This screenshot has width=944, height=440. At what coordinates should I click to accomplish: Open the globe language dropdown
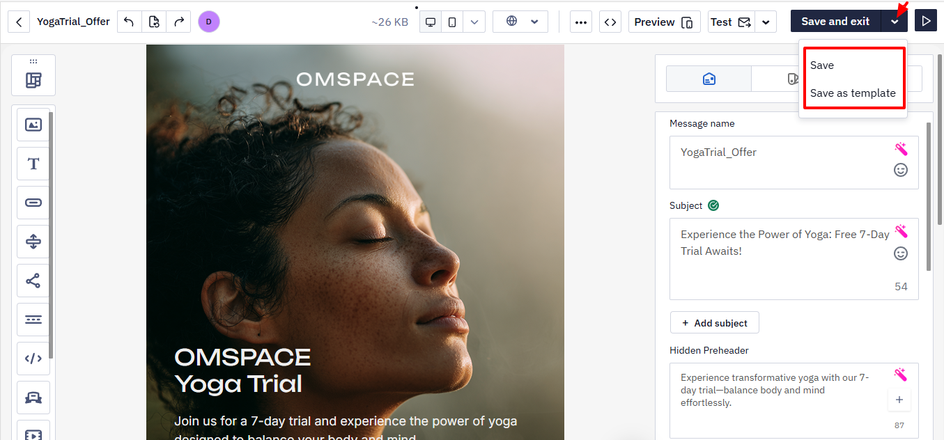[520, 22]
